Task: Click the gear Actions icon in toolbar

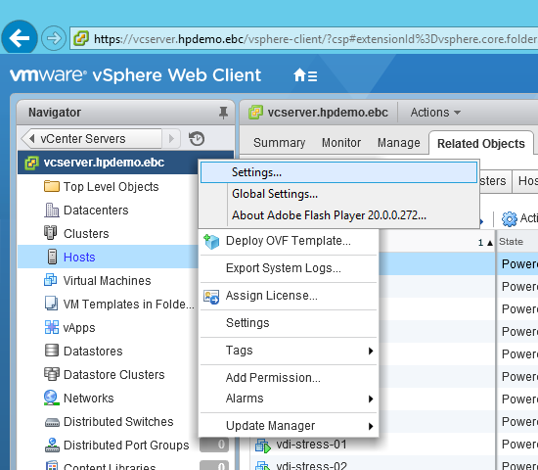Action: click(x=510, y=219)
